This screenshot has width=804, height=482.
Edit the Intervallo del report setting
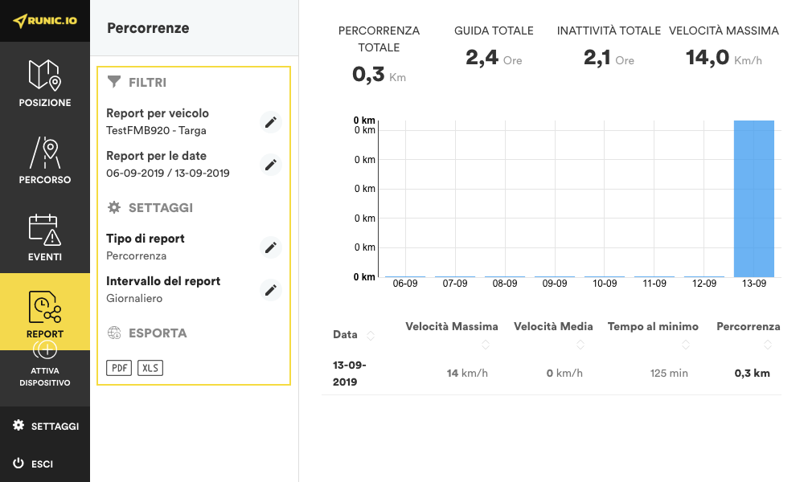pyautogui.click(x=271, y=290)
